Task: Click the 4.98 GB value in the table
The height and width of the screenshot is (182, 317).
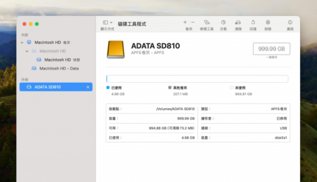Action: (188, 137)
